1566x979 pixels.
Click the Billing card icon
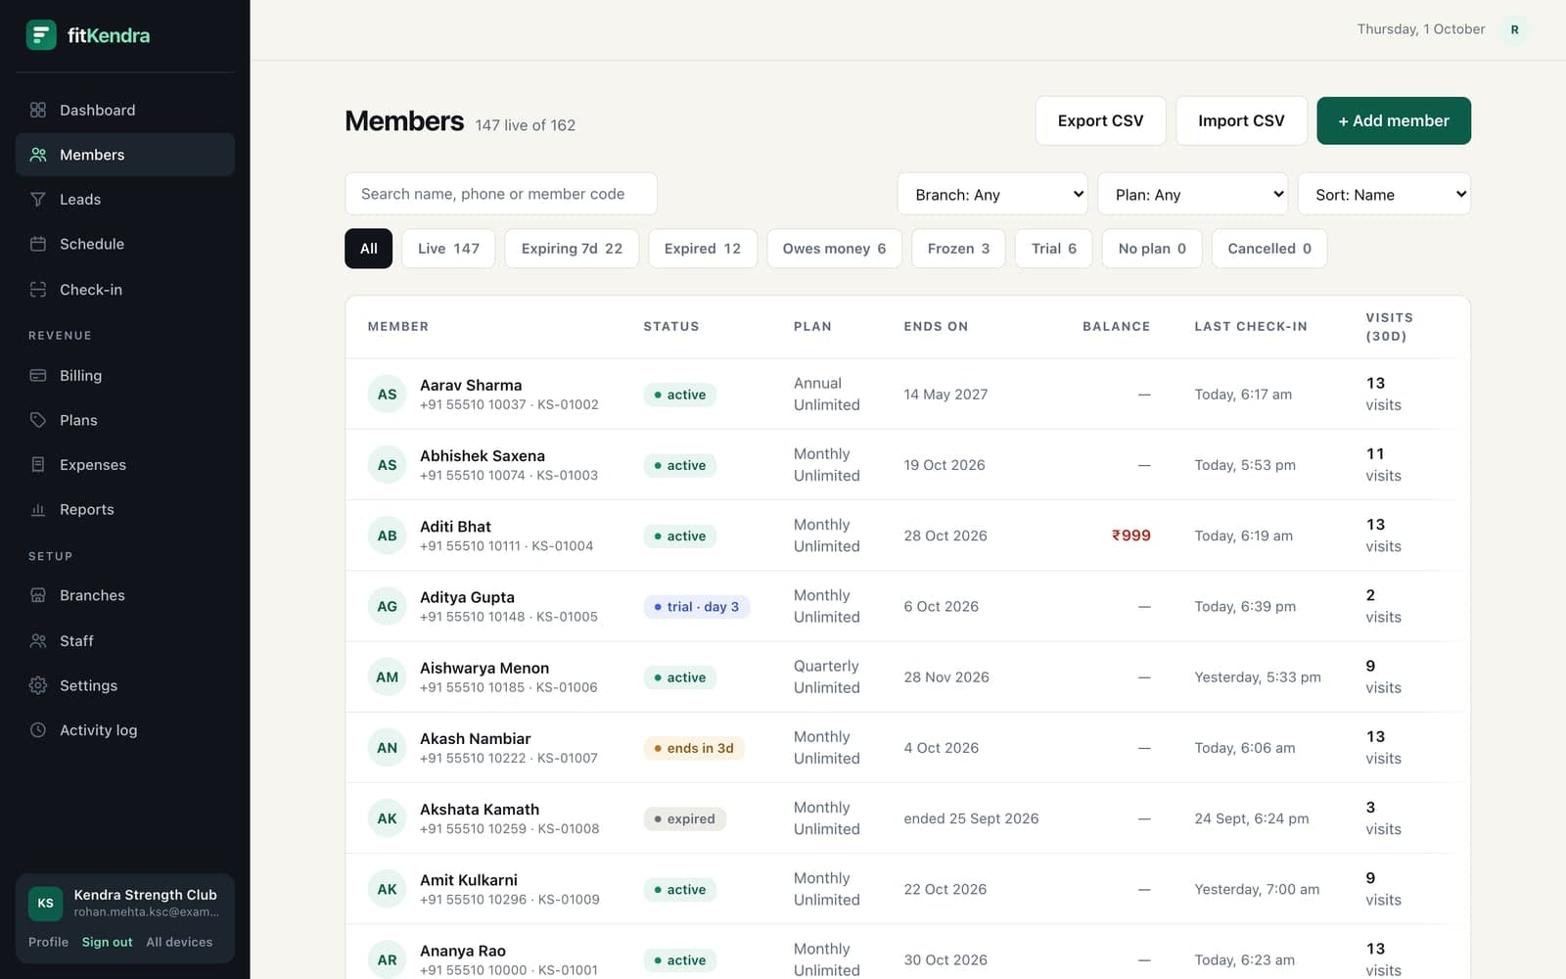point(38,375)
